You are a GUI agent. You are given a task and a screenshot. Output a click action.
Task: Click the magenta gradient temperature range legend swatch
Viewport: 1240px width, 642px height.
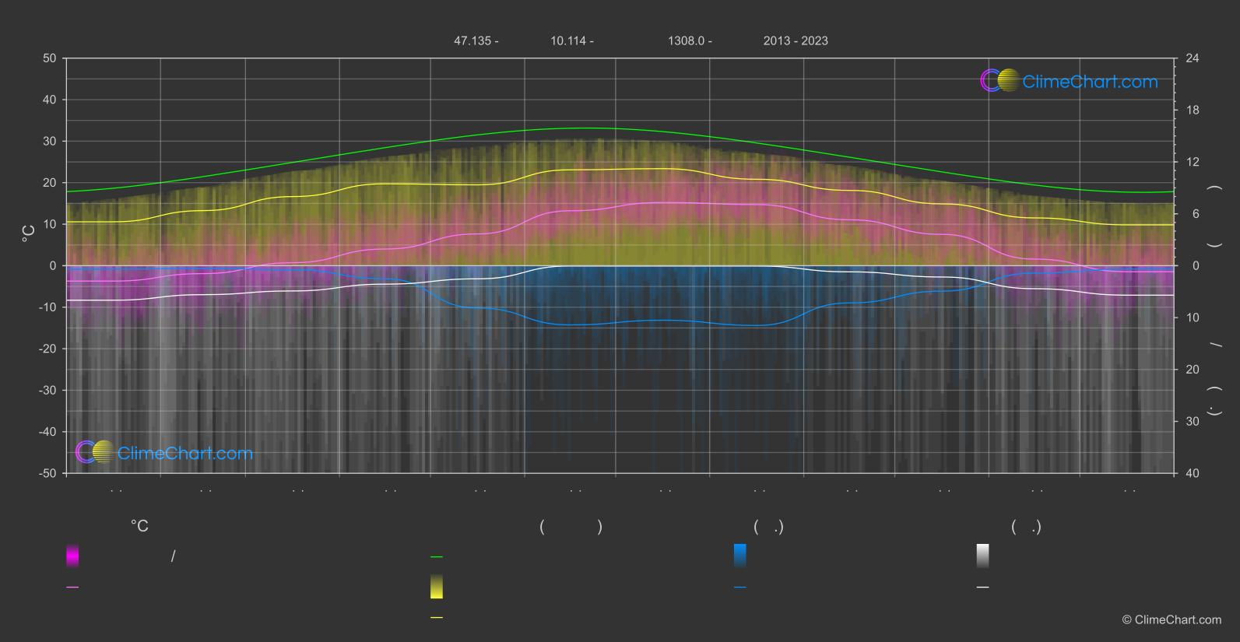click(x=72, y=556)
